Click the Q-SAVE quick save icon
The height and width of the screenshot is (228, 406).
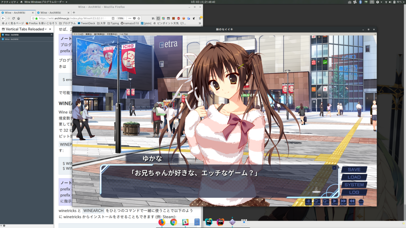[317, 201]
